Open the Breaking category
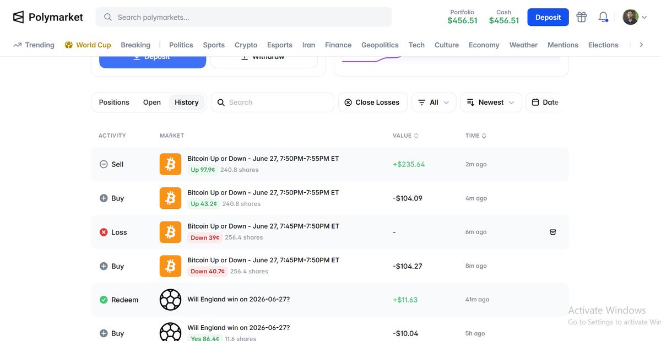661x341 pixels. point(136,45)
